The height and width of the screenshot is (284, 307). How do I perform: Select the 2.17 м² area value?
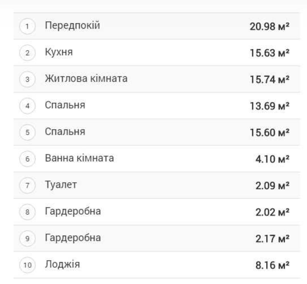272,239
